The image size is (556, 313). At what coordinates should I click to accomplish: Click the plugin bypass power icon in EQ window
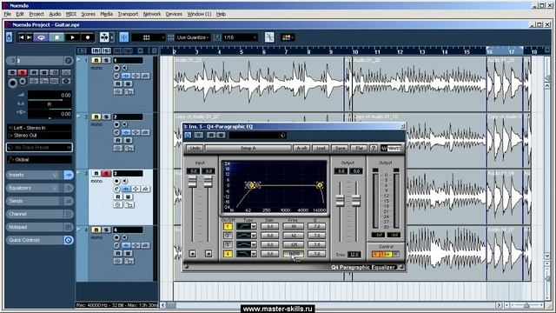coord(188,136)
